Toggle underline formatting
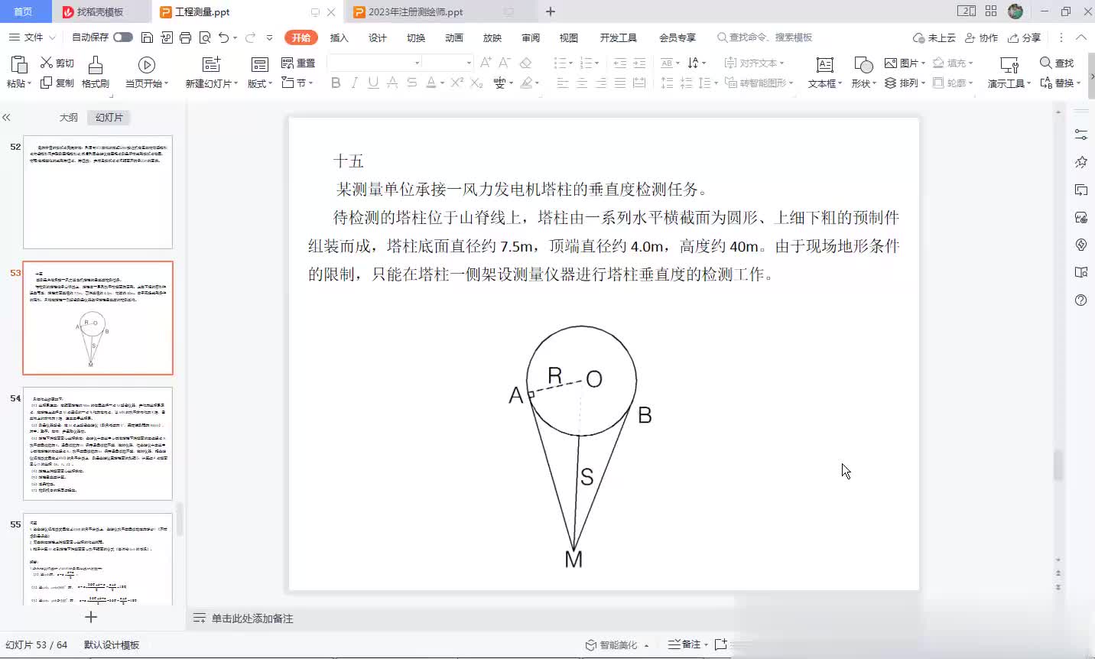 tap(373, 83)
